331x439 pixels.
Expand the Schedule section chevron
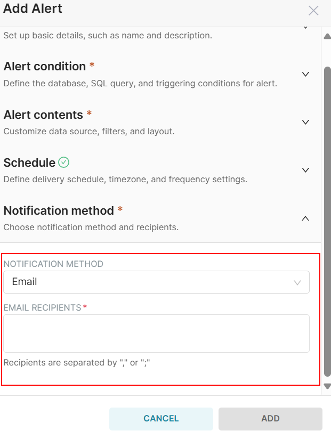[305, 170]
